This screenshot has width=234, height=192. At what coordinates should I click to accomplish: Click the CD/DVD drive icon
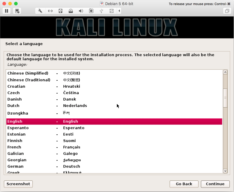(x=71, y=11)
